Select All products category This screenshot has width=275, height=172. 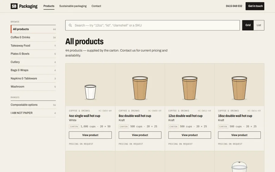click(x=33, y=29)
